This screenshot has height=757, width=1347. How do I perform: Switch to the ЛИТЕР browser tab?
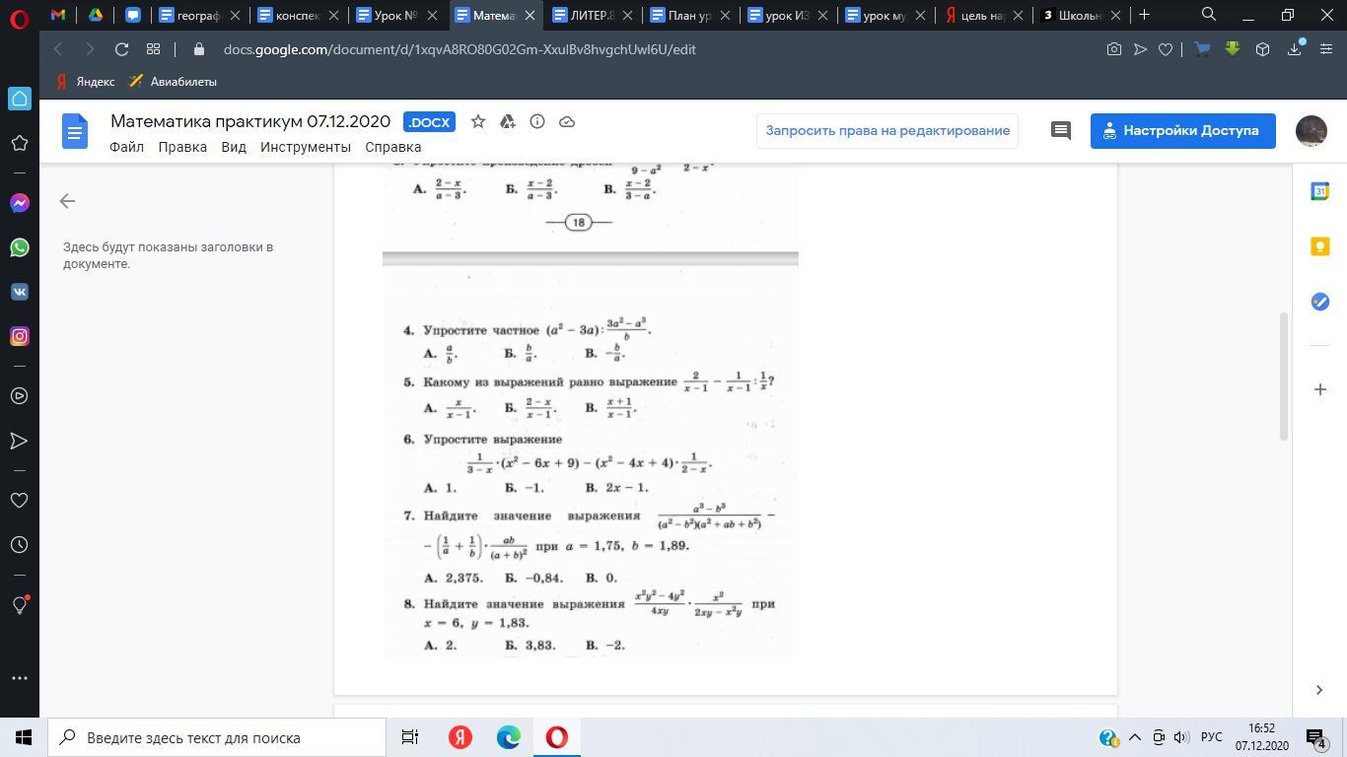[x=591, y=15]
